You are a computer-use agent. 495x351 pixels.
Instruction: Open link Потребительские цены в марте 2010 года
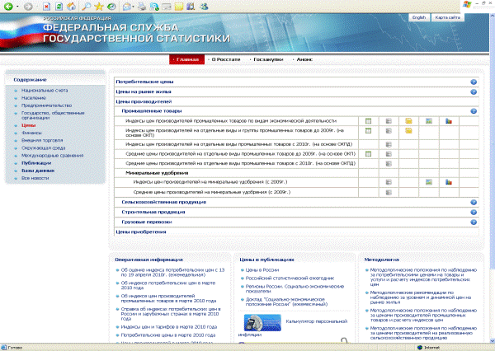(168, 335)
